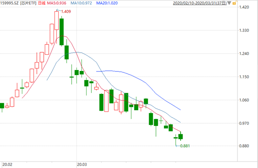This screenshot has height=168, width=258.
Task: Click the MA10:0.972 indicator label
Action: pos(81,3)
